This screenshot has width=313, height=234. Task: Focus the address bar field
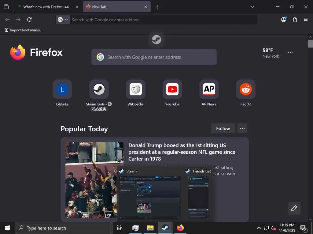[x=164, y=20]
